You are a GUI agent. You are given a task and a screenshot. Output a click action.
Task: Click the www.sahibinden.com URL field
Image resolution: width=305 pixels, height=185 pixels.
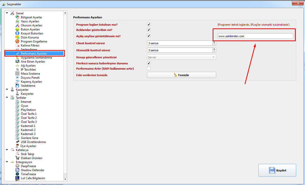coord(255,36)
